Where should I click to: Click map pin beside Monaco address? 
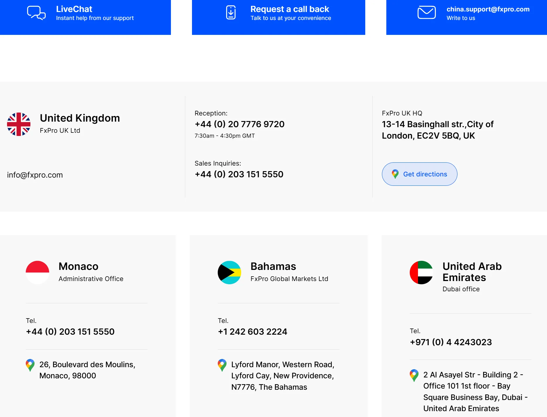coord(30,365)
